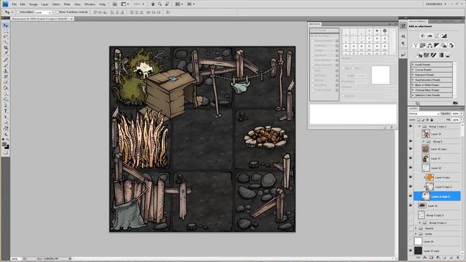This screenshot has height=262, width=466.
Task: Open Opacity slider dropdown arrow
Action: [x=462, y=114]
